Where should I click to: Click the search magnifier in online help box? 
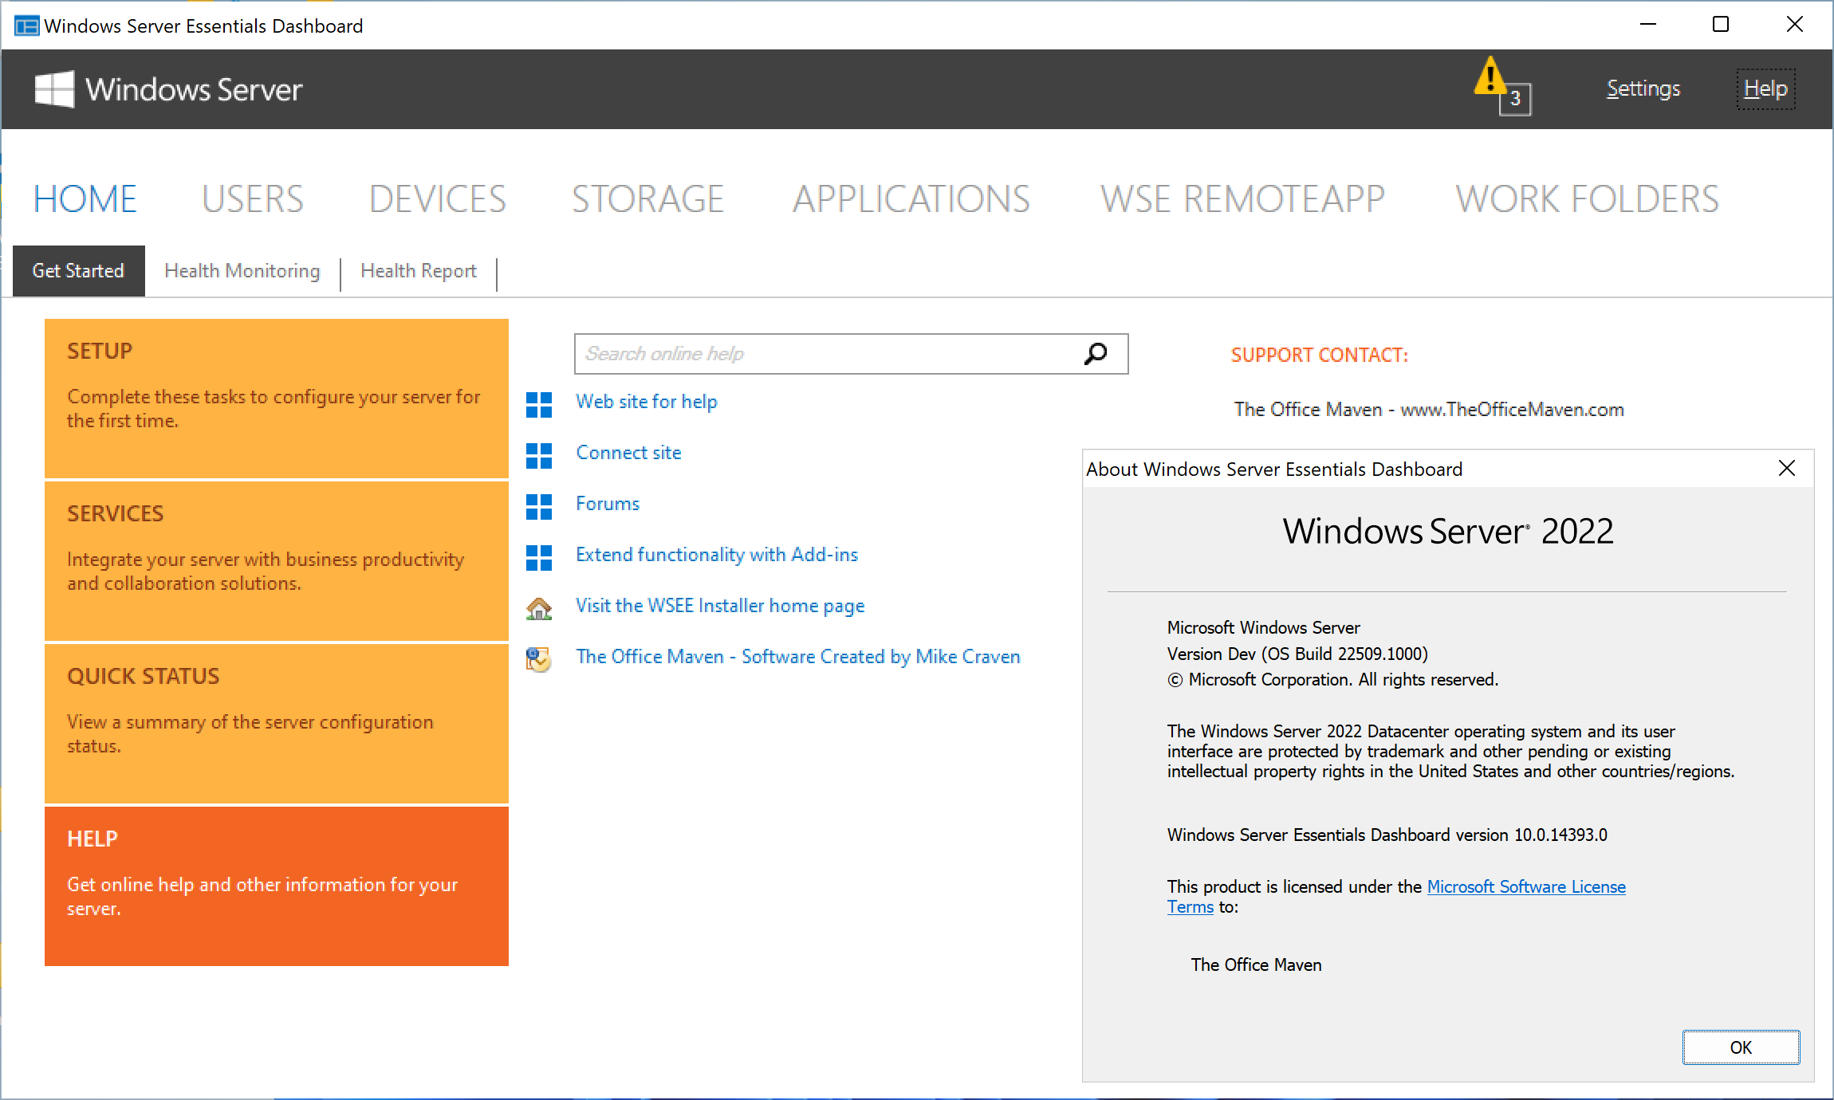pos(1096,353)
